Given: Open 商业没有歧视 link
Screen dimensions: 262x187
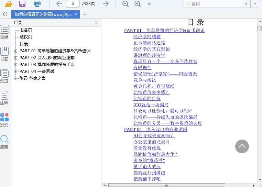Looking at the screenshot, I should tap(147, 148).
